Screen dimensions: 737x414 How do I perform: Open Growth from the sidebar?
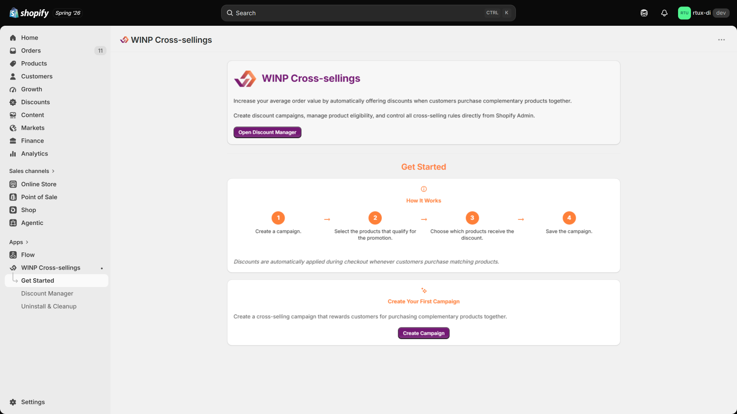(x=32, y=89)
